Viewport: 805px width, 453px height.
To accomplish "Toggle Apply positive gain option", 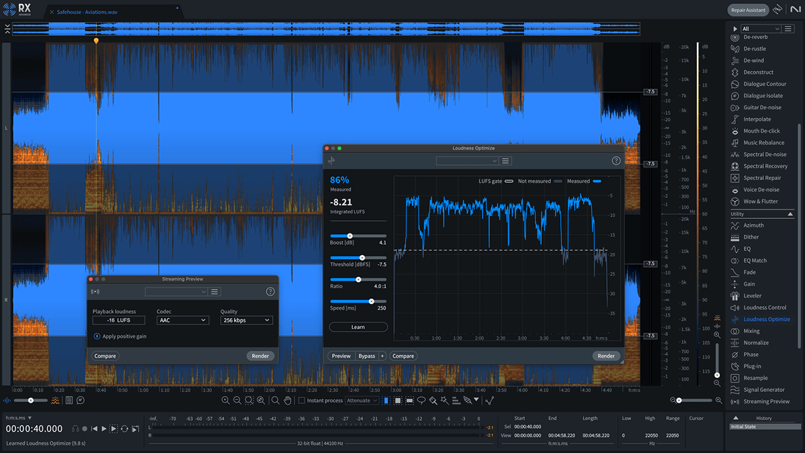I will tap(97, 336).
